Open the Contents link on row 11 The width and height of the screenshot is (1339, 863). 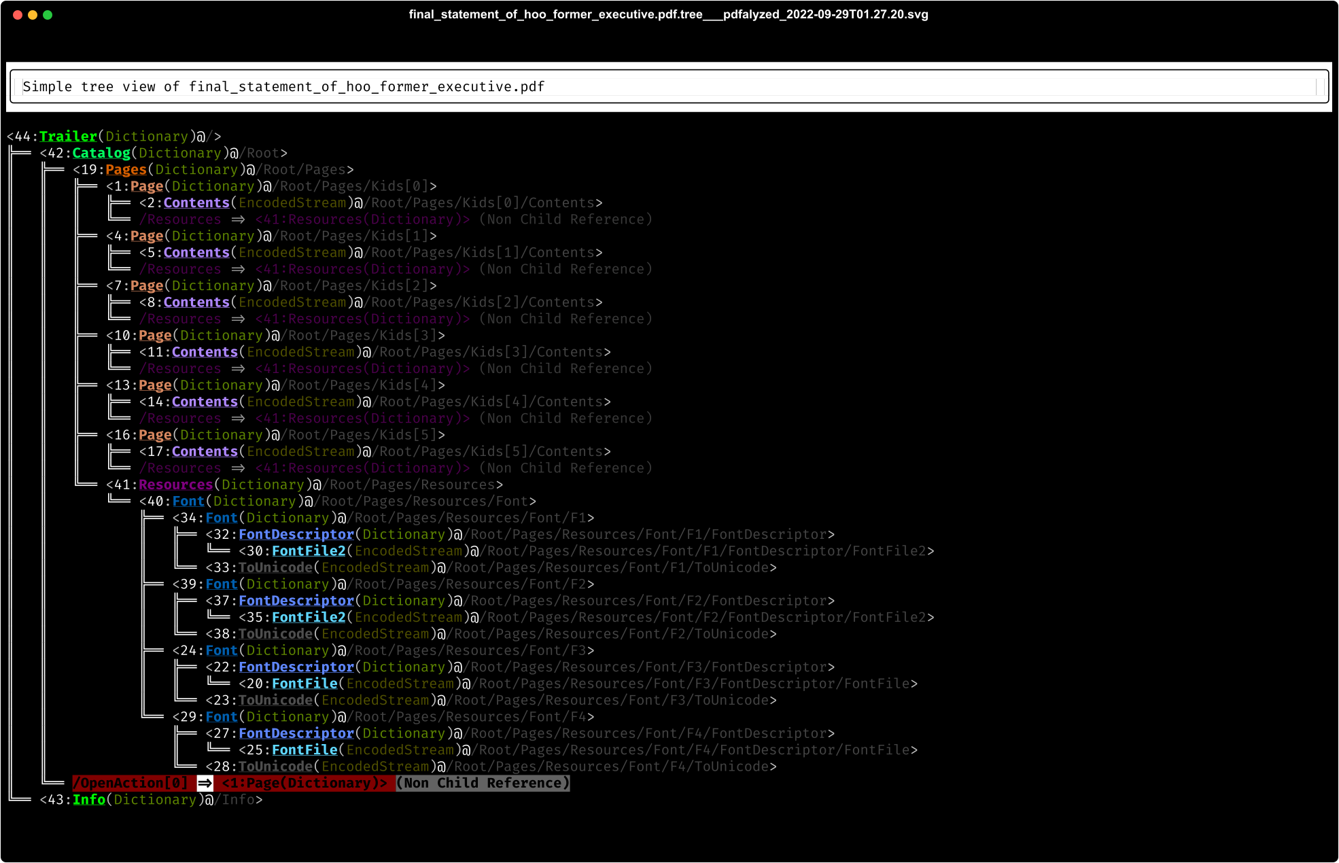click(205, 352)
